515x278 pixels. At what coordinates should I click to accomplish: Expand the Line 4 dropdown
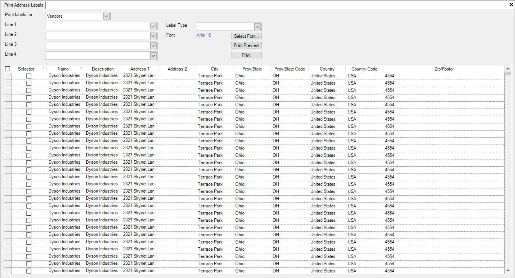pos(153,56)
